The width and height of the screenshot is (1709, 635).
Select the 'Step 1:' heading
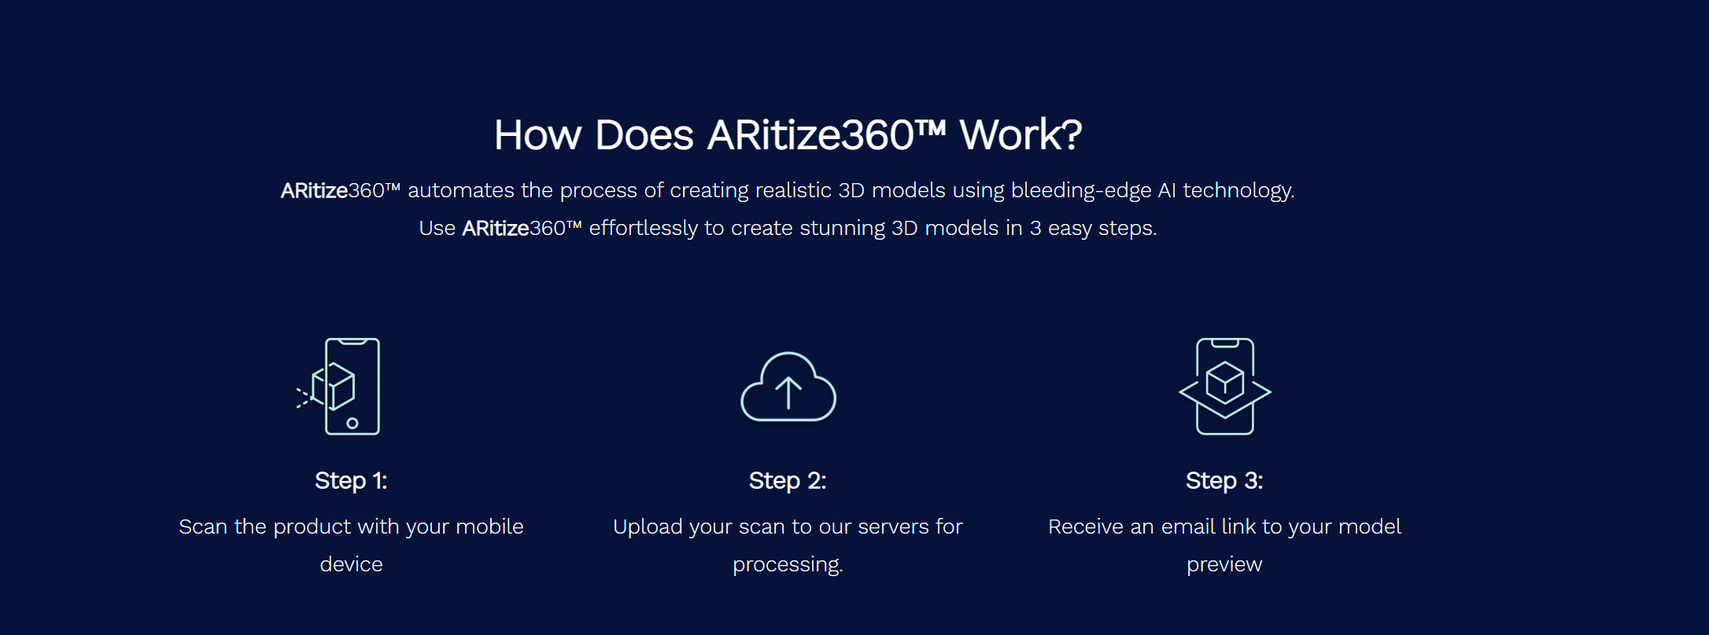tap(351, 480)
